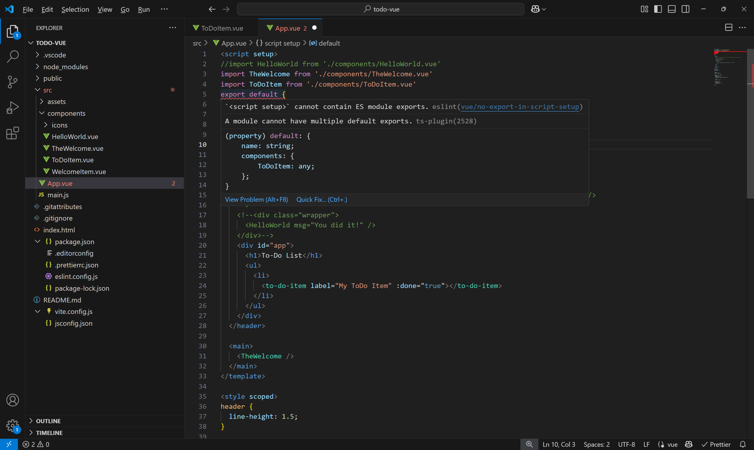
Task: Open the Search sidebar icon
Action: [12, 57]
